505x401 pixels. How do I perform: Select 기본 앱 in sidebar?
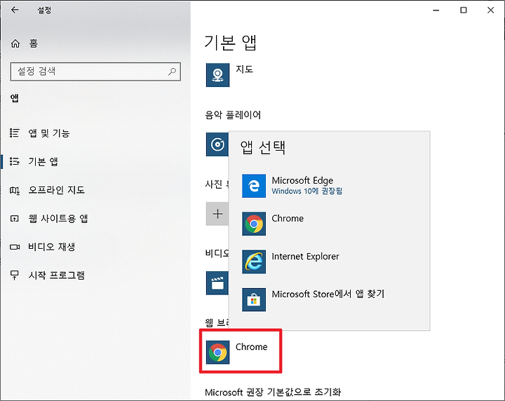pyautogui.click(x=34, y=161)
